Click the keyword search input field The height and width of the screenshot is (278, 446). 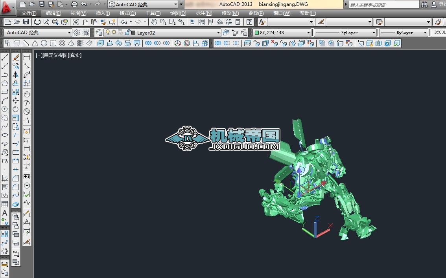point(384,5)
